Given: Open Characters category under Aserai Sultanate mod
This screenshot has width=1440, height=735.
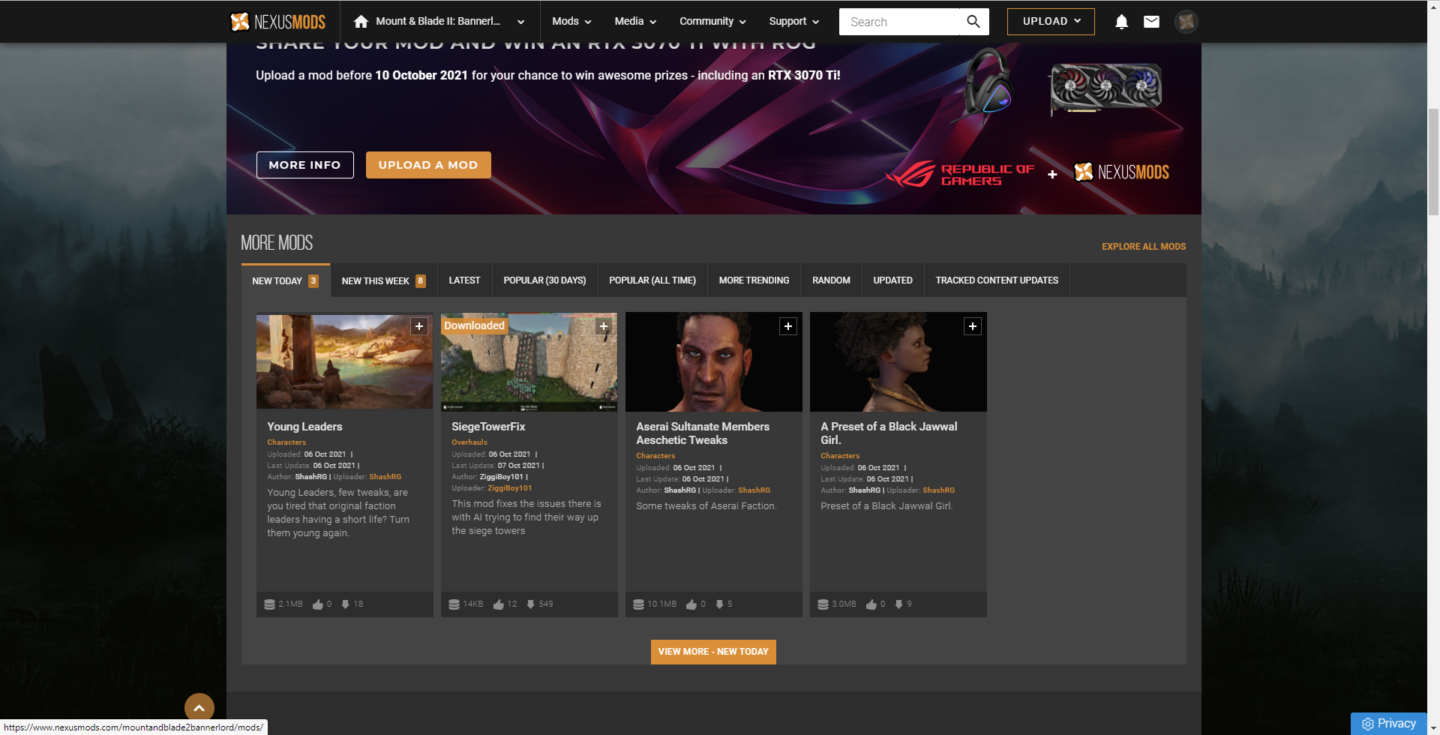Looking at the screenshot, I should [655, 456].
